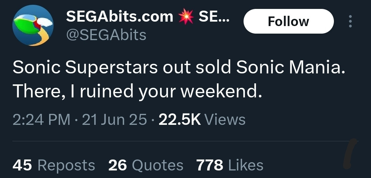Open the SEGAbits.com display name

tap(120, 17)
